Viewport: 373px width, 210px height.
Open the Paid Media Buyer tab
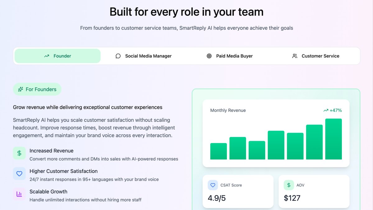tap(230, 56)
